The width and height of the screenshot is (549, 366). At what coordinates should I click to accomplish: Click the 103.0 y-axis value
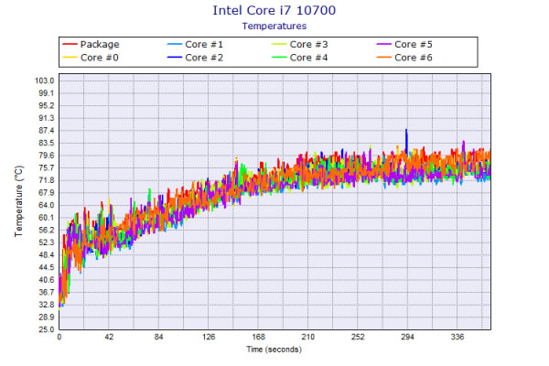click(x=45, y=81)
